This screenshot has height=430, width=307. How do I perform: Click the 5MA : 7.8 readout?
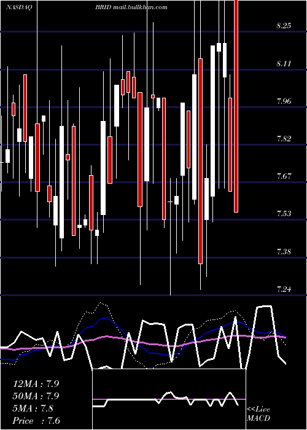click(x=33, y=408)
